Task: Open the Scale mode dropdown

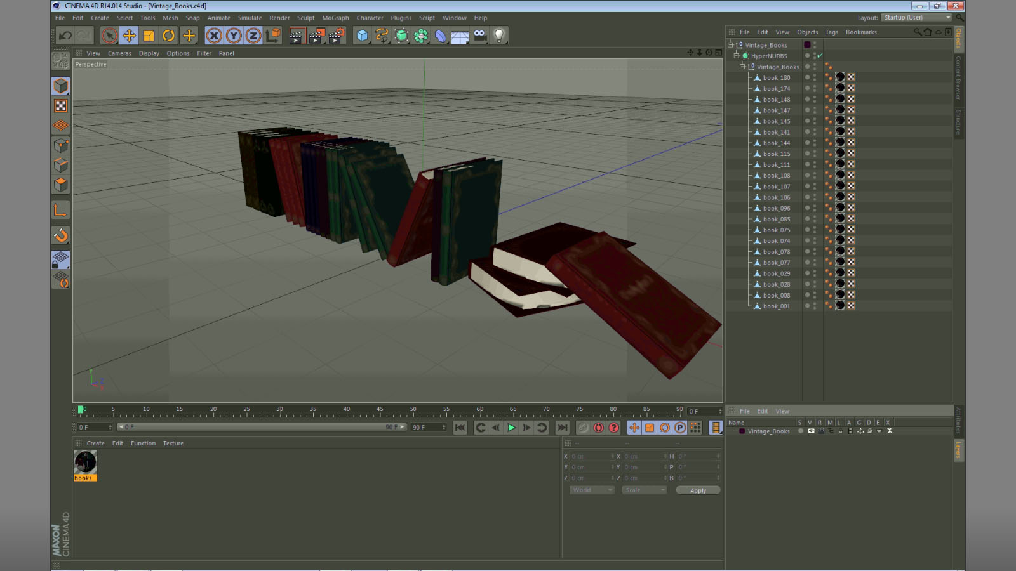Action: pos(645,490)
